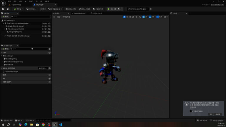
Task: Click the Save icon in the toolbar
Action: pyautogui.click(x=4, y=9)
